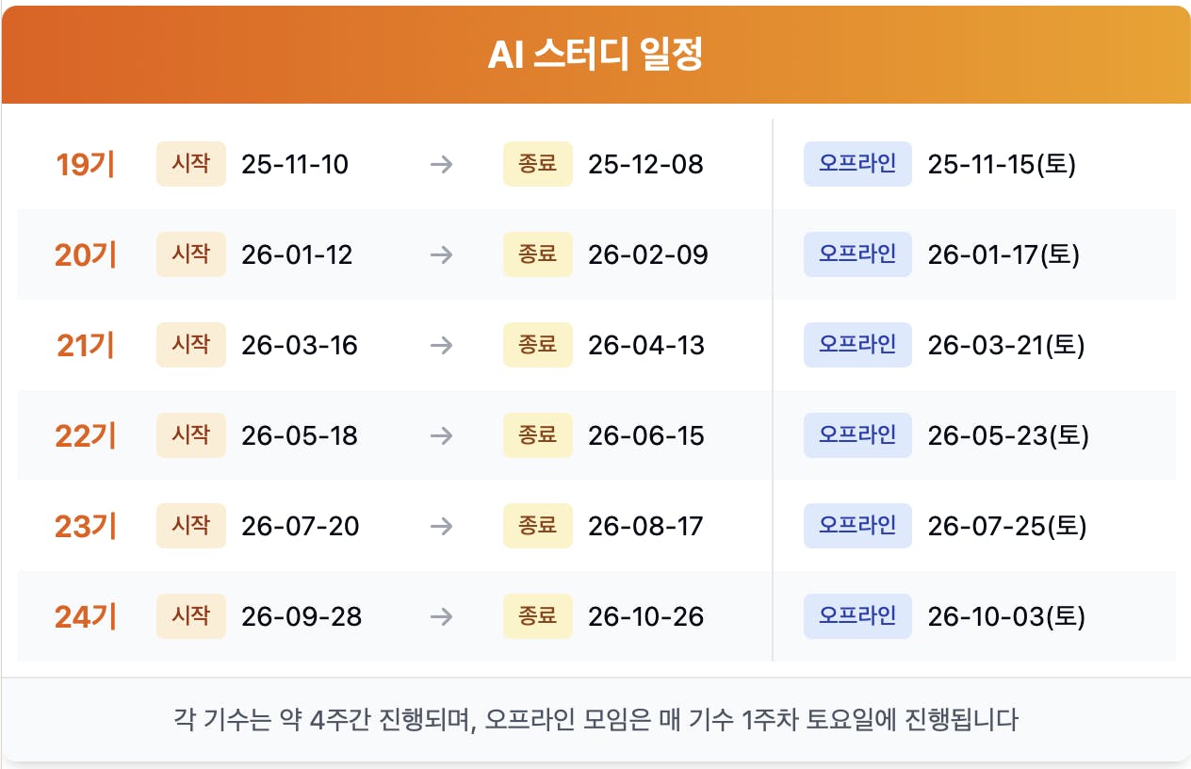Click the arrow icon in the 22기 row
This screenshot has width=1191, height=769.
(x=441, y=436)
